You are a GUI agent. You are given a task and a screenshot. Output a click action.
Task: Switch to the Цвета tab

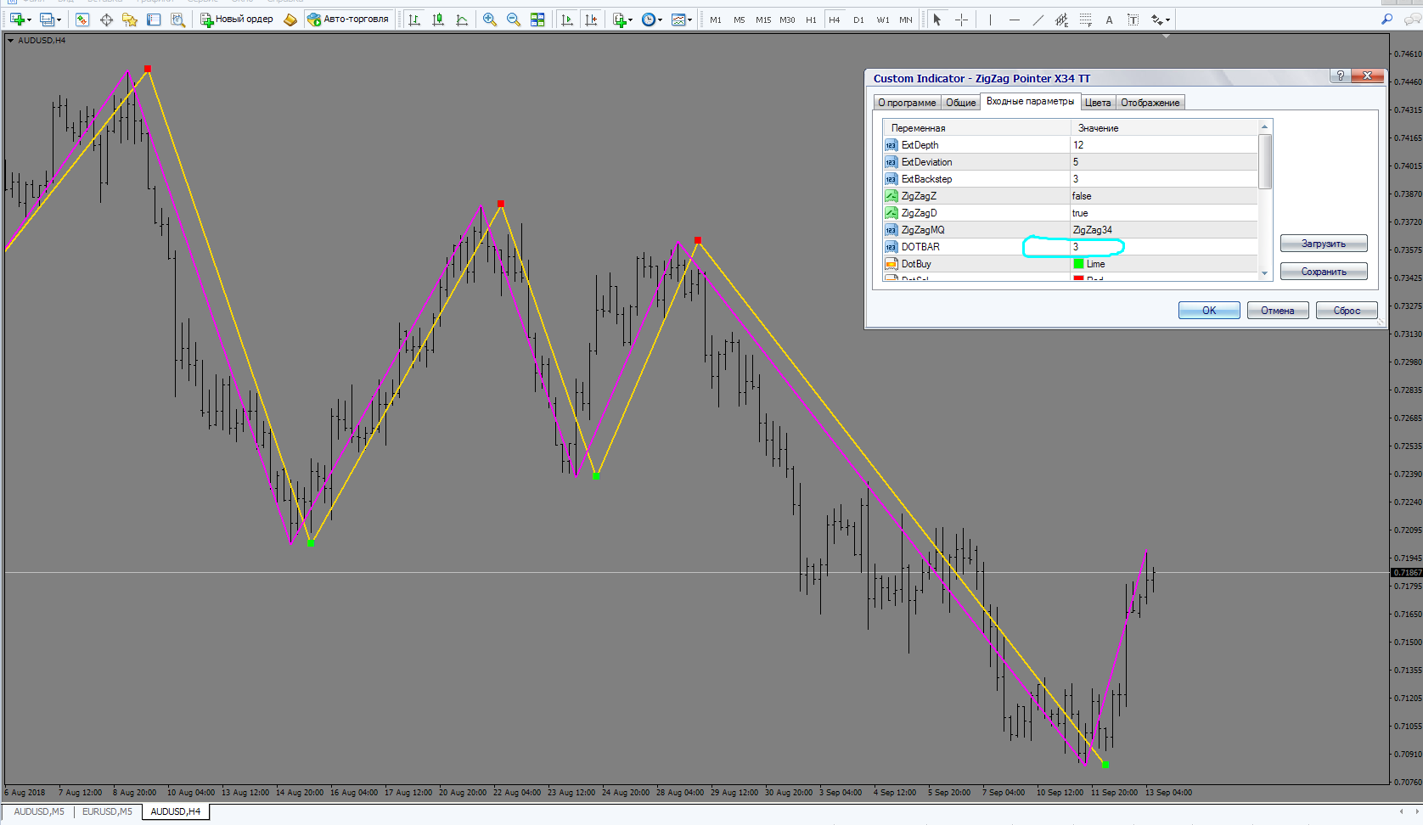tap(1098, 103)
